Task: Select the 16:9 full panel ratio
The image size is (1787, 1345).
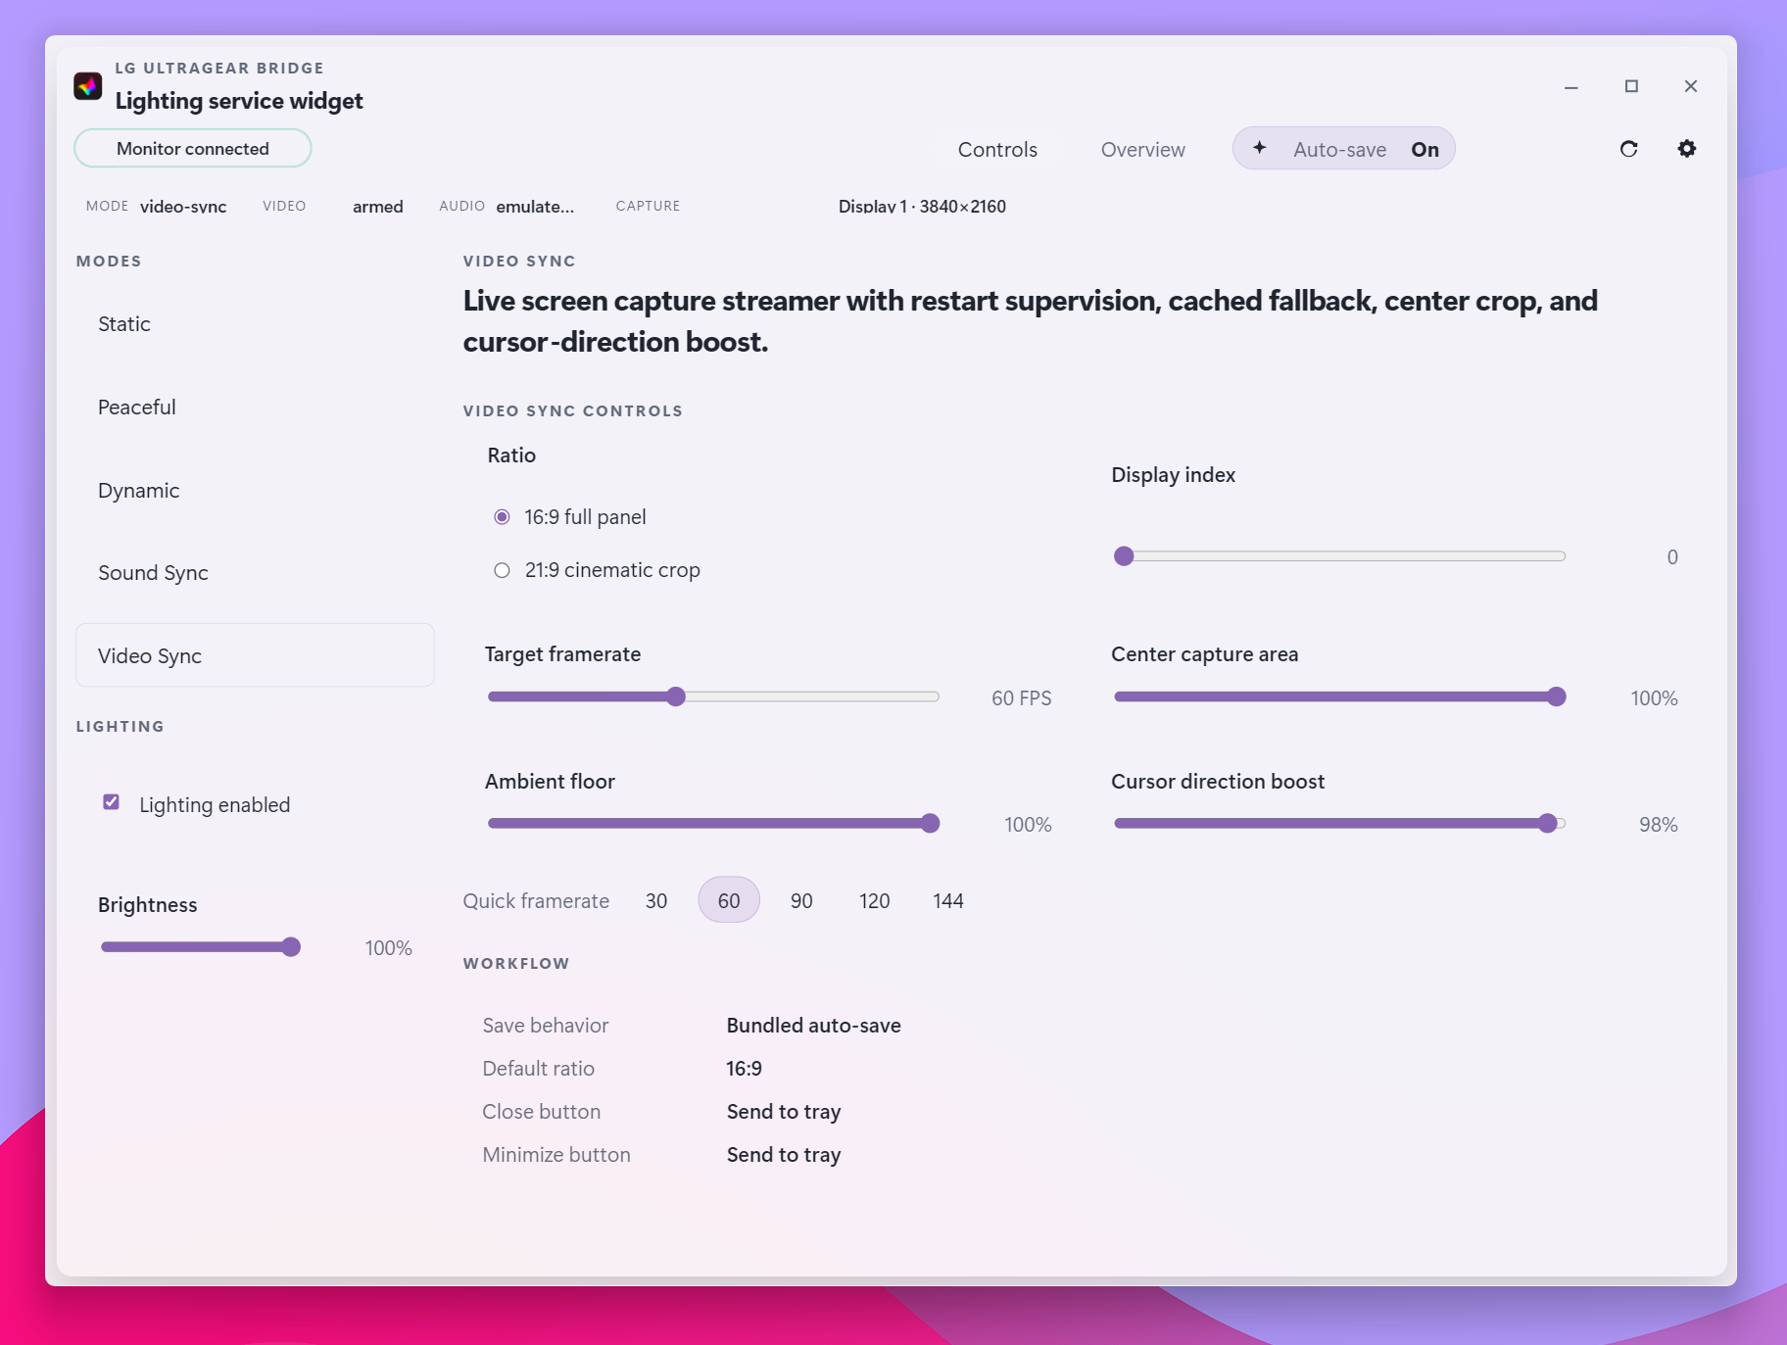Action: point(502,516)
